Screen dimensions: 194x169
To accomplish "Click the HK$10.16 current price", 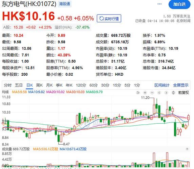I will click(x=28, y=16).
